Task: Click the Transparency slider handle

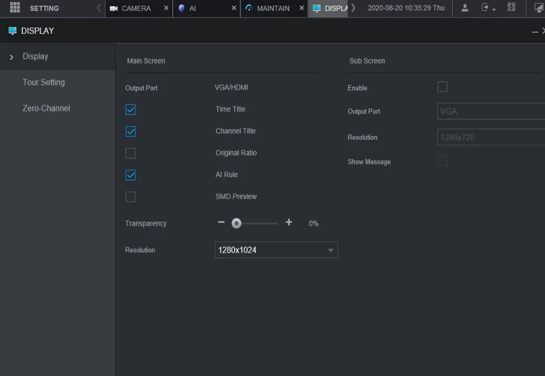Action: tap(237, 223)
